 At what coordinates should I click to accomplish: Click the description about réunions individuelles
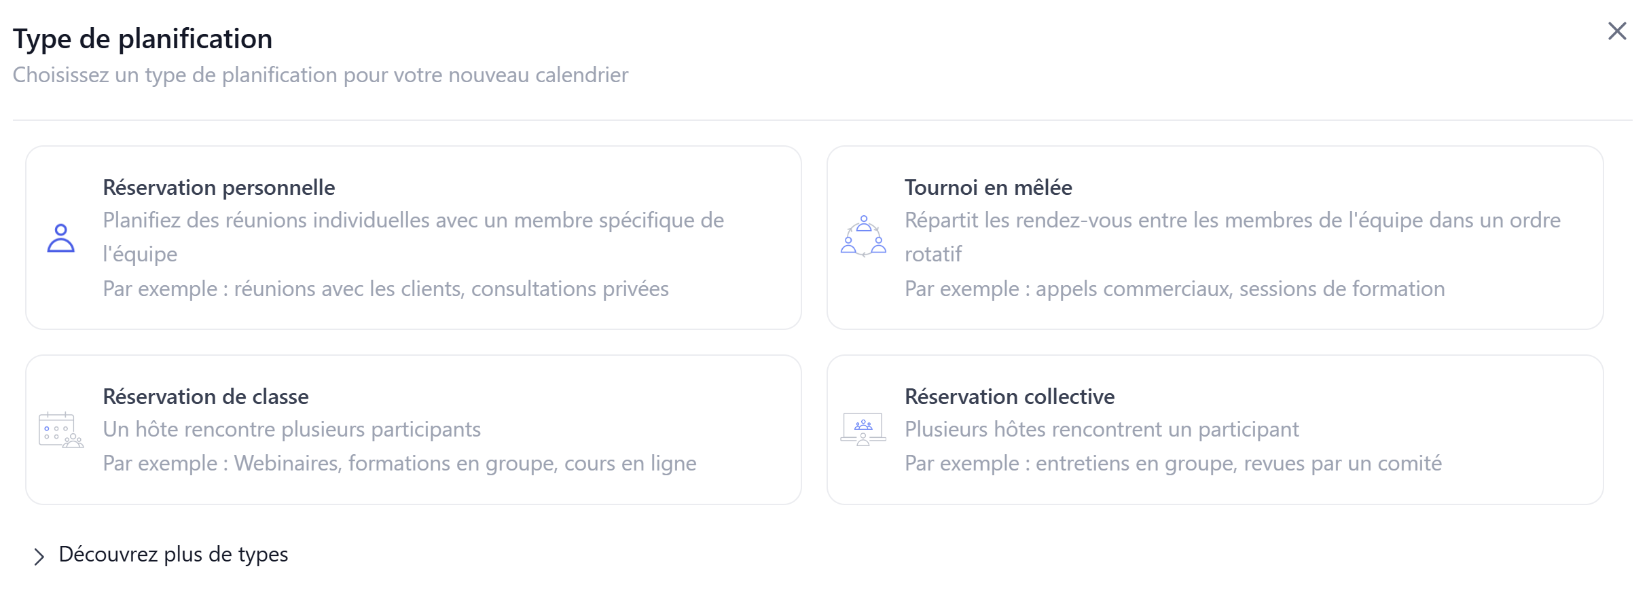(x=414, y=237)
